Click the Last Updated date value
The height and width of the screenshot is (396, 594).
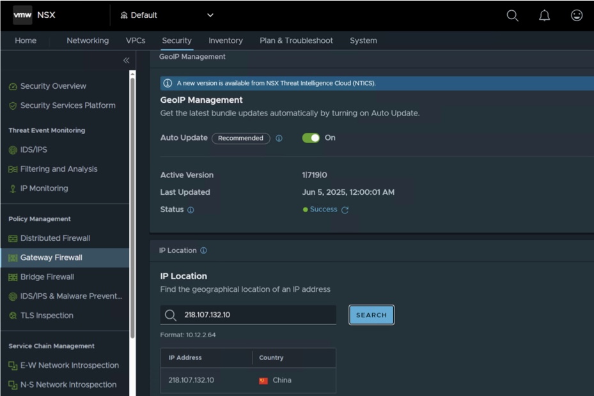tap(348, 192)
